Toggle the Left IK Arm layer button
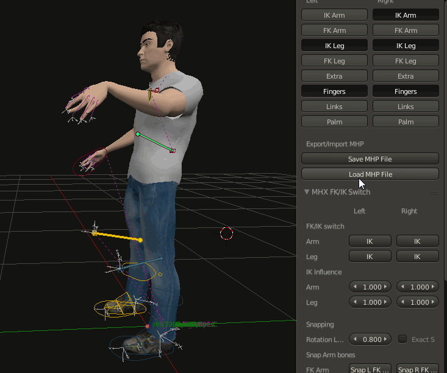 point(334,15)
